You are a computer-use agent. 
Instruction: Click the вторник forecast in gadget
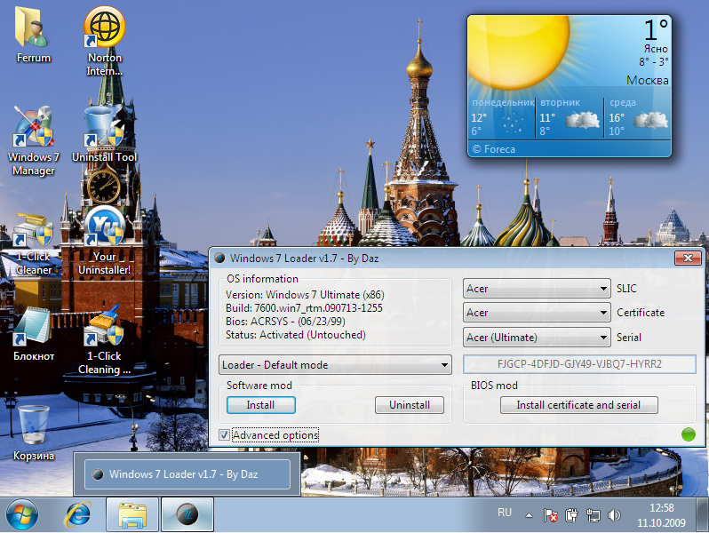[x=570, y=117]
